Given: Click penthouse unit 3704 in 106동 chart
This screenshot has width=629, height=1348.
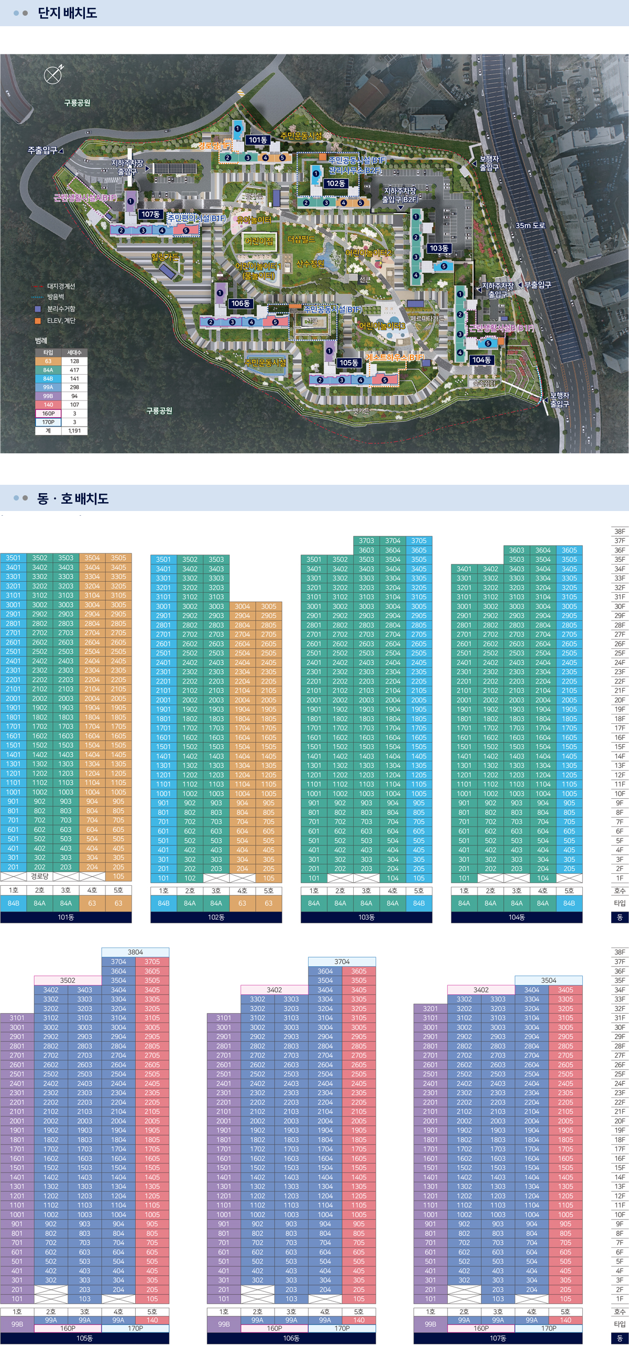Looking at the screenshot, I should [x=342, y=962].
